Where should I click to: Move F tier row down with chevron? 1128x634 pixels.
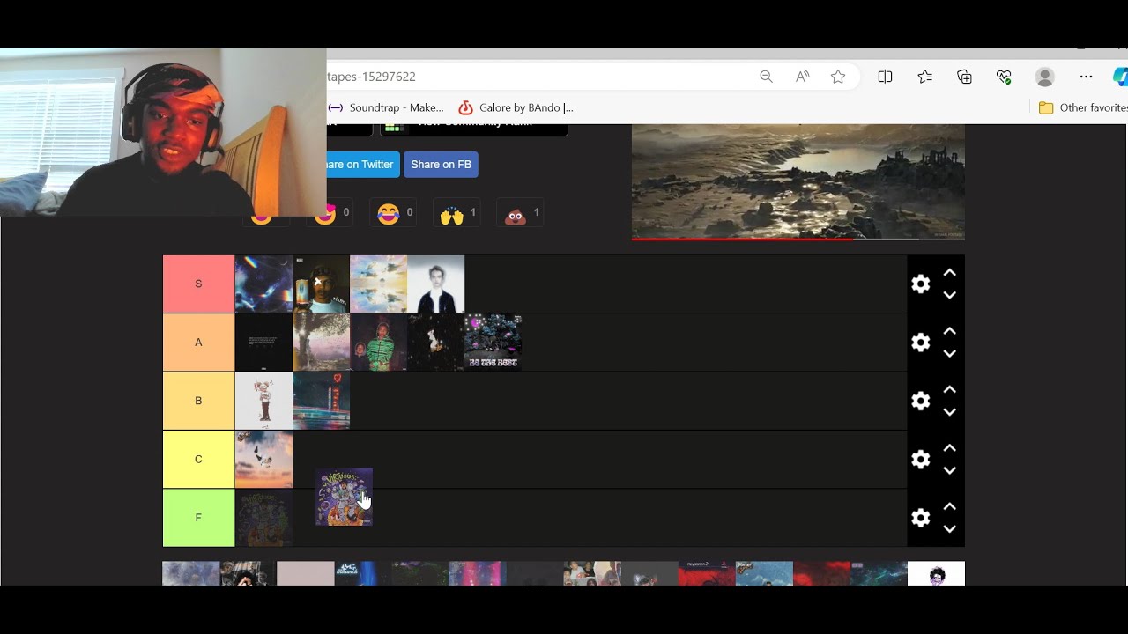tap(949, 528)
